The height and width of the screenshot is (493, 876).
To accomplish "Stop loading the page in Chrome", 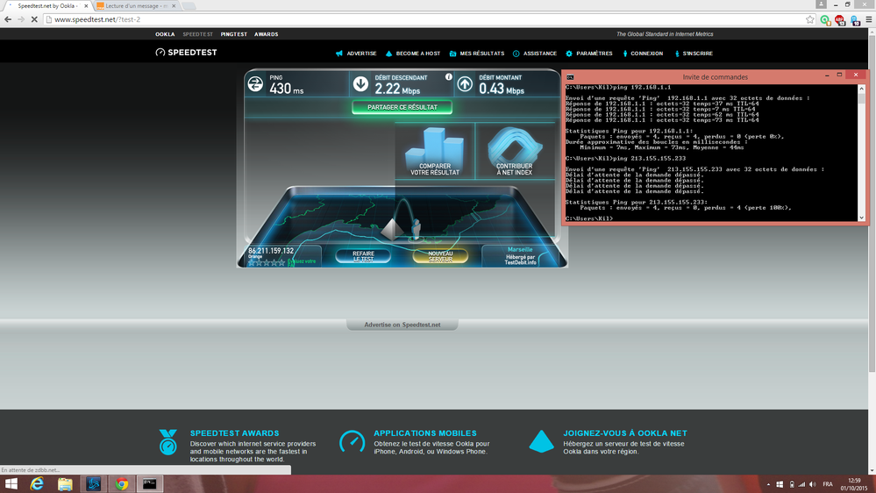I will [34, 19].
